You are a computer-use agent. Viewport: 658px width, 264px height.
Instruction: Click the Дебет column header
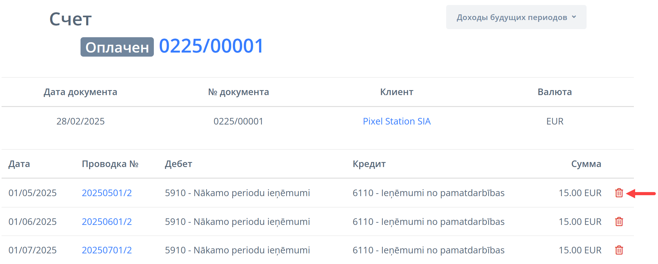click(178, 164)
